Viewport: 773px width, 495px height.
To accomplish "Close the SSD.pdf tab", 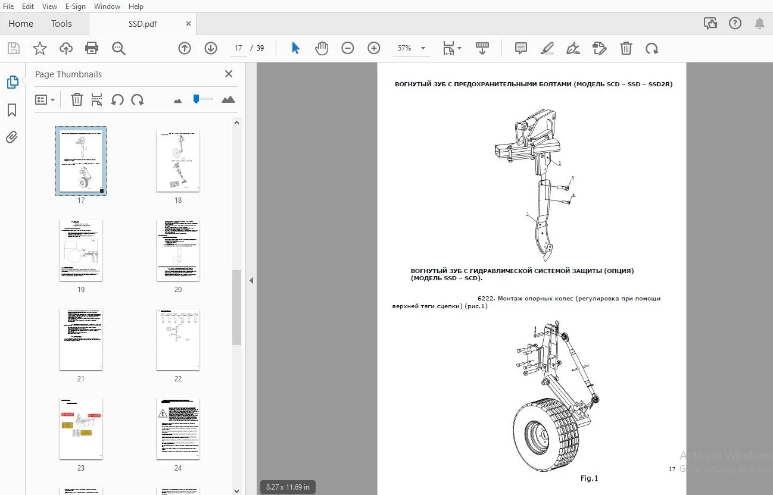I will [188, 24].
